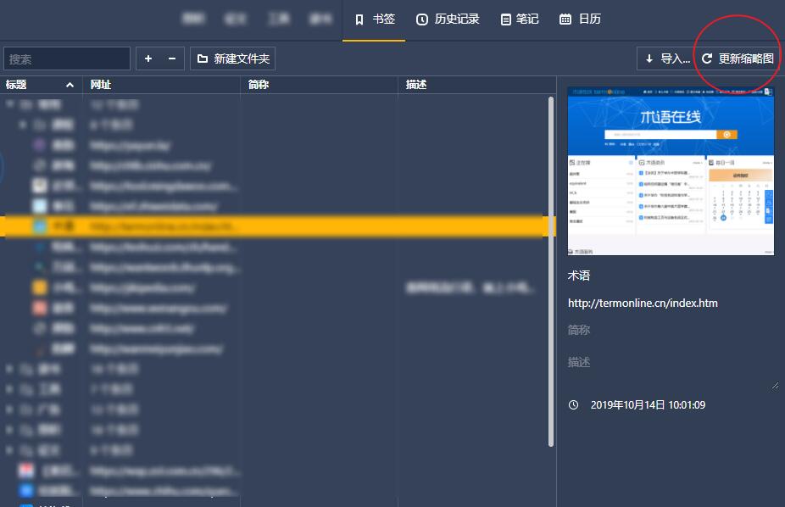Sort by the 网址 column header
The image size is (785, 507).
[x=161, y=85]
